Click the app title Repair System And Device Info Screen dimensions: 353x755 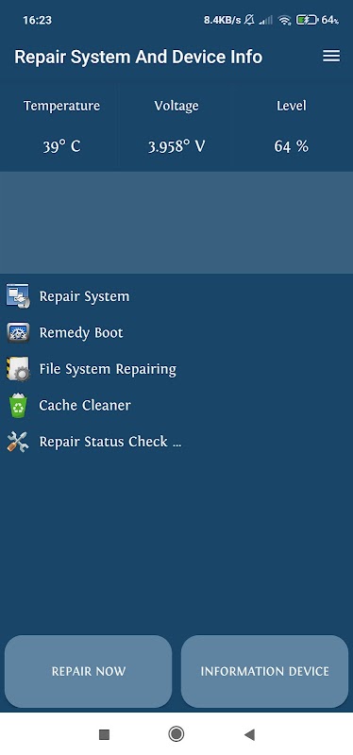coord(138,57)
